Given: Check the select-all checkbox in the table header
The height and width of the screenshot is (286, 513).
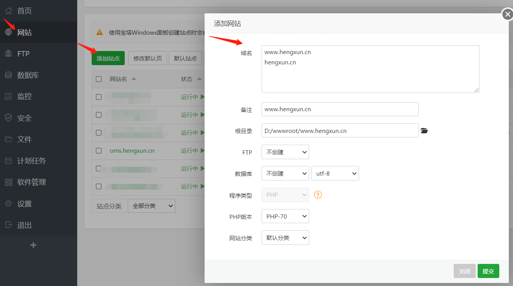Looking at the screenshot, I should point(98,79).
